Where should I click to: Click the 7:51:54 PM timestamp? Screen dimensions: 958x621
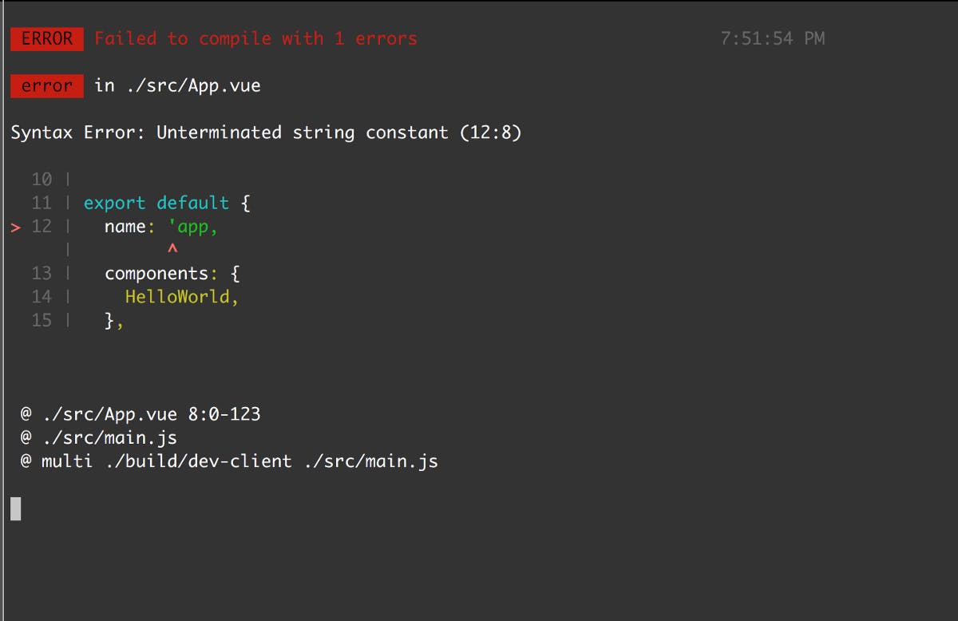(x=772, y=38)
